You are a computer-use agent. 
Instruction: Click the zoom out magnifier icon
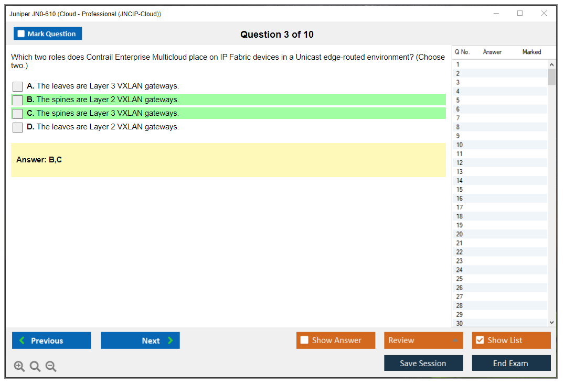(51, 367)
